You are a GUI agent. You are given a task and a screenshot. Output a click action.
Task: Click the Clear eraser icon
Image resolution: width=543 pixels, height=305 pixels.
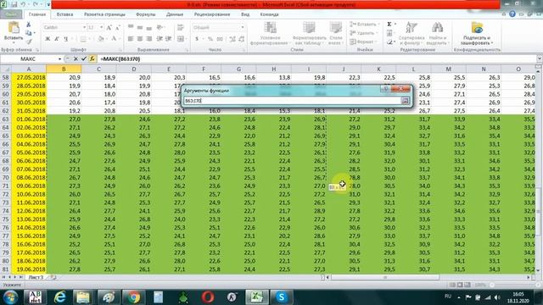[x=389, y=42]
